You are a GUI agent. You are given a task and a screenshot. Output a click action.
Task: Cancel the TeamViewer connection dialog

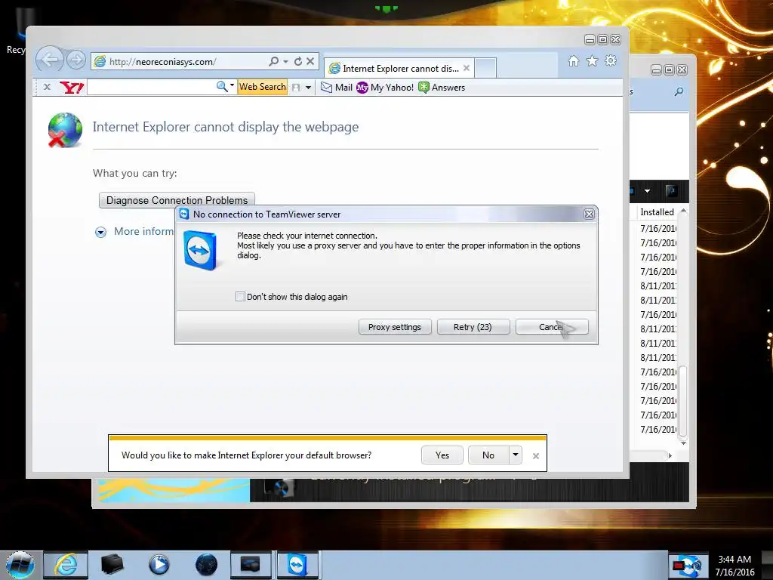552,327
